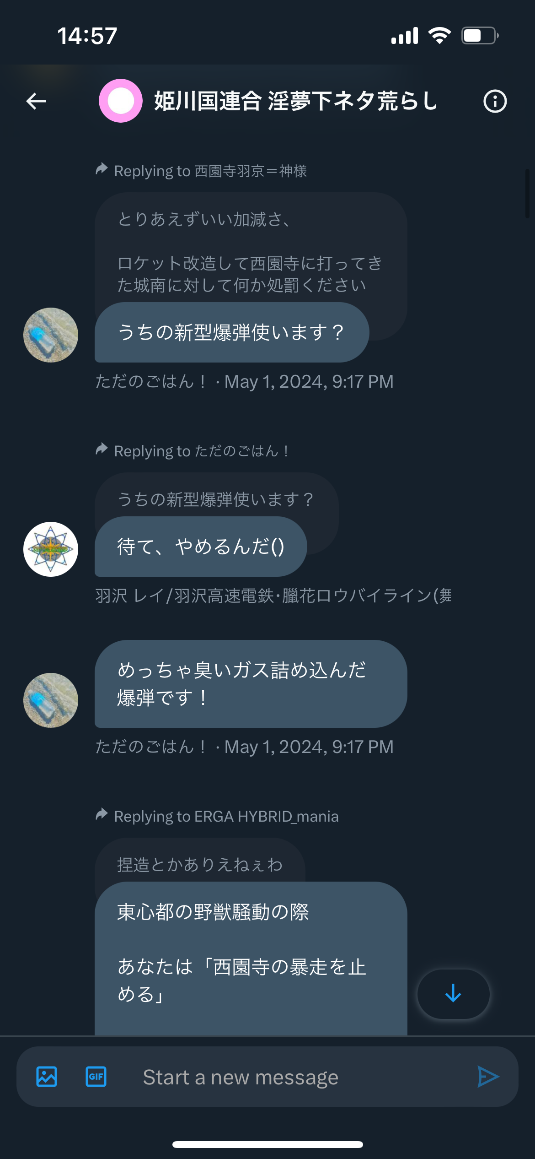Tap the back arrow icon
535x1159 pixels.
click(36, 101)
